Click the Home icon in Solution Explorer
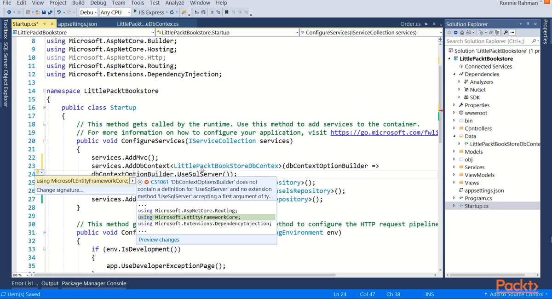Image resolution: width=552 pixels, height=299 pixels. pos(462,33)
